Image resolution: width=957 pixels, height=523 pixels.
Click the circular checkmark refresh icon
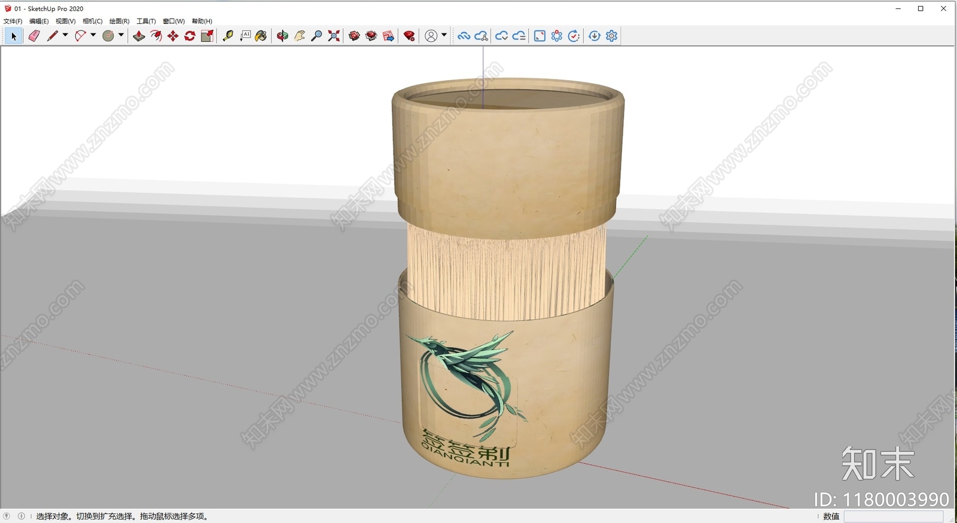coord(574,36)
